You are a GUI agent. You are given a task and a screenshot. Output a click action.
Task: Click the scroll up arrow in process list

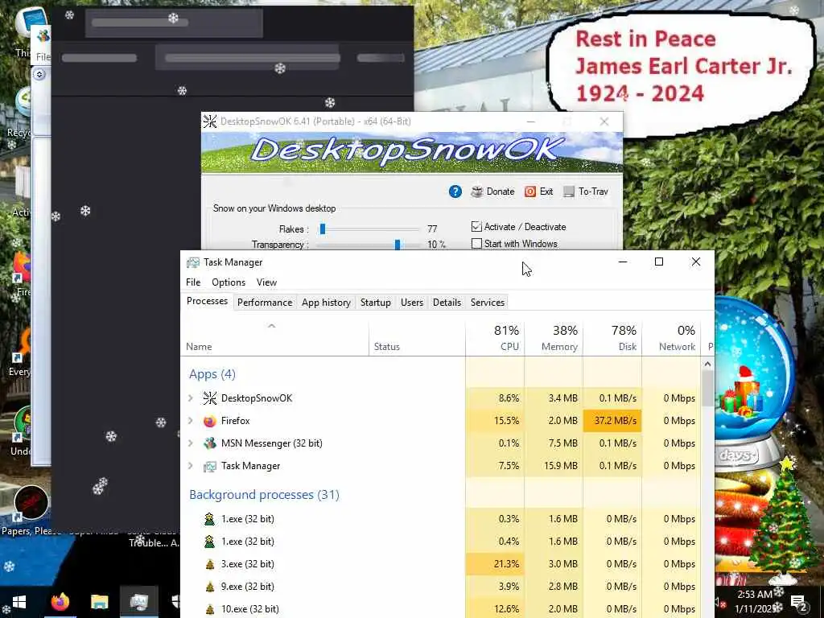pos(707,364)
